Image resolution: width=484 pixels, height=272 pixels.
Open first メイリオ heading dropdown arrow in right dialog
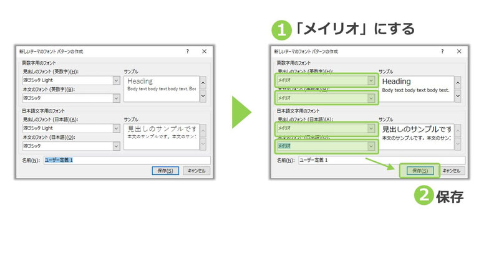point(371,80)
